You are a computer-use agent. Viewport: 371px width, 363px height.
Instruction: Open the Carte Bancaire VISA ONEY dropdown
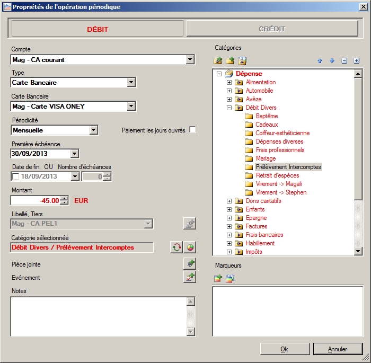pyautogui.click(x=131, y=106)
